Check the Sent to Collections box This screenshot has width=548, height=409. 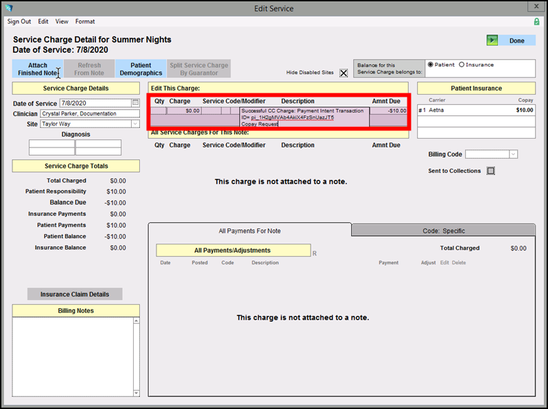[x=490, y=171]
